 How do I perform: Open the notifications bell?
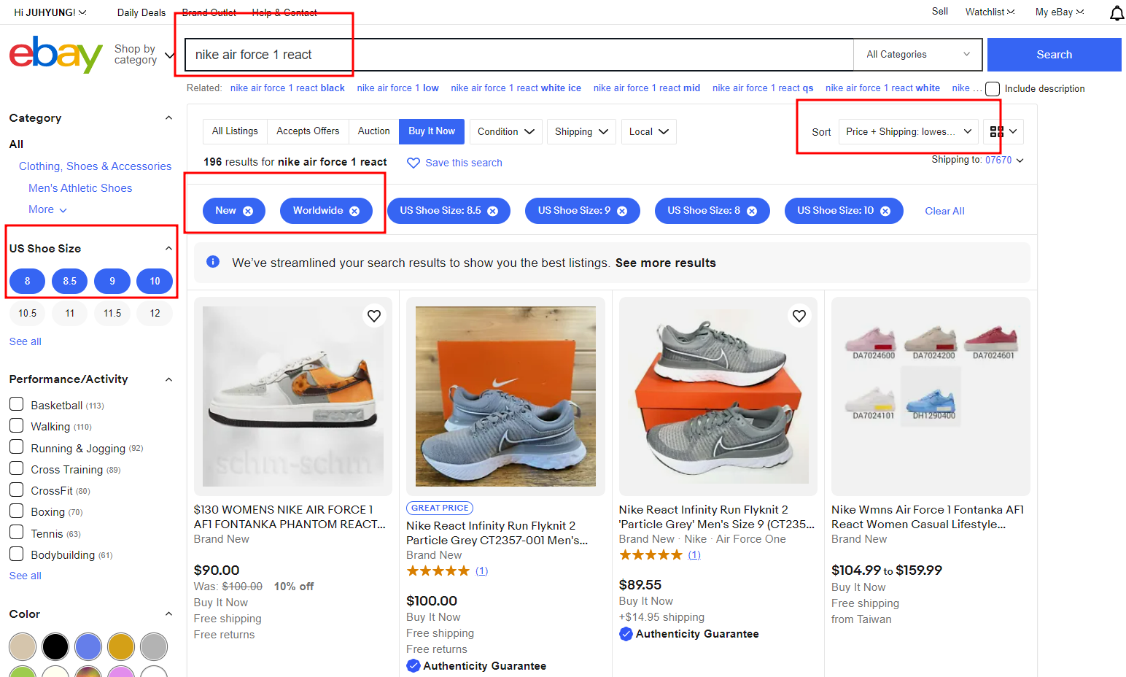tap(1117, 12)
